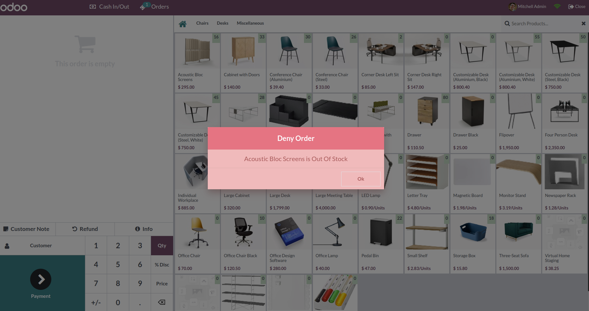This screenshot has height=311, width=589.
Task: Toggle sign with +/- key
Action: (x=96, y=302)
